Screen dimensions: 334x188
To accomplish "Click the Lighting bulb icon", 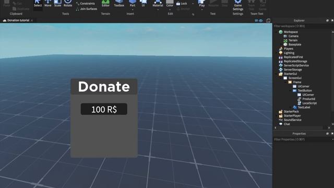I will tap(281, 53).
